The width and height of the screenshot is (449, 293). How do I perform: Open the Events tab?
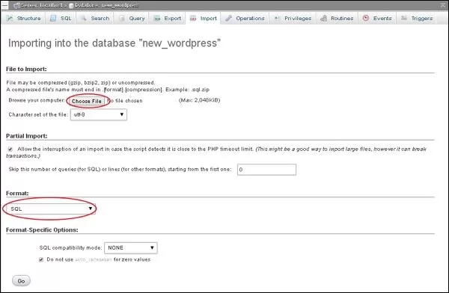(377, 18)
